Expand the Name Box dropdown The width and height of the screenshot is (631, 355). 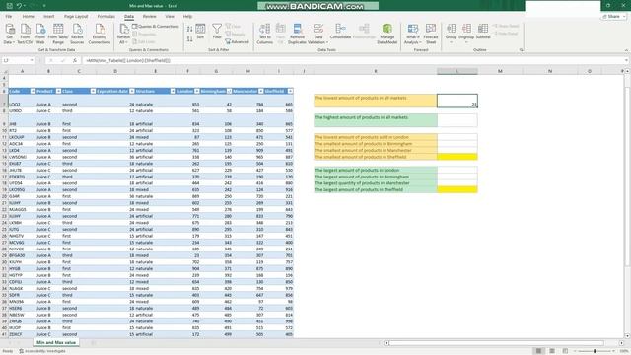click(32, 60)
